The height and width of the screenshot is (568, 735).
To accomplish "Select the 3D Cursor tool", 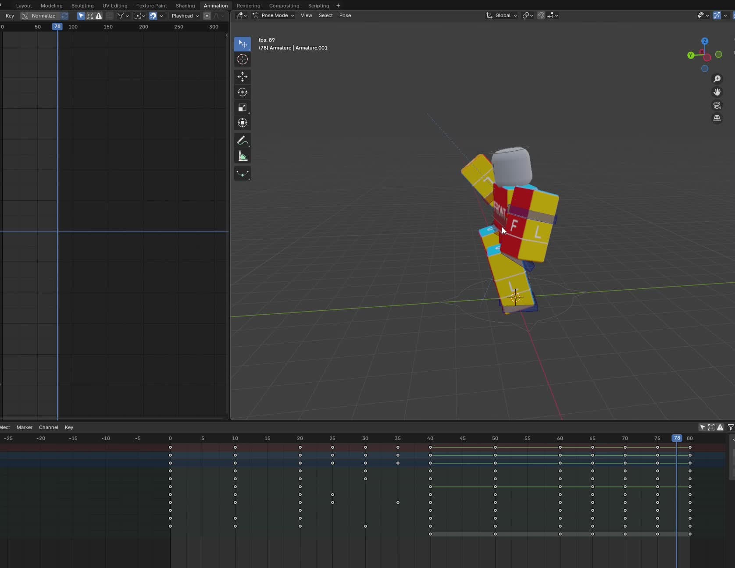I will pyautogui.click(x=243, y=59).
